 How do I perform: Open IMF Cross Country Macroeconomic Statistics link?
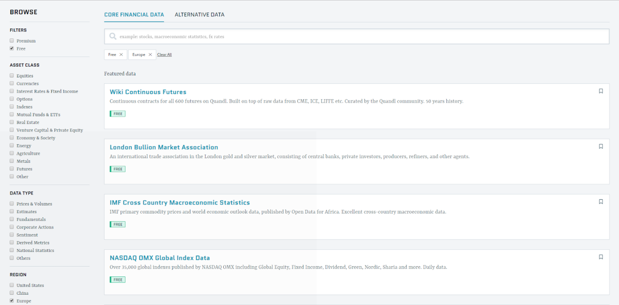(180, 203)
